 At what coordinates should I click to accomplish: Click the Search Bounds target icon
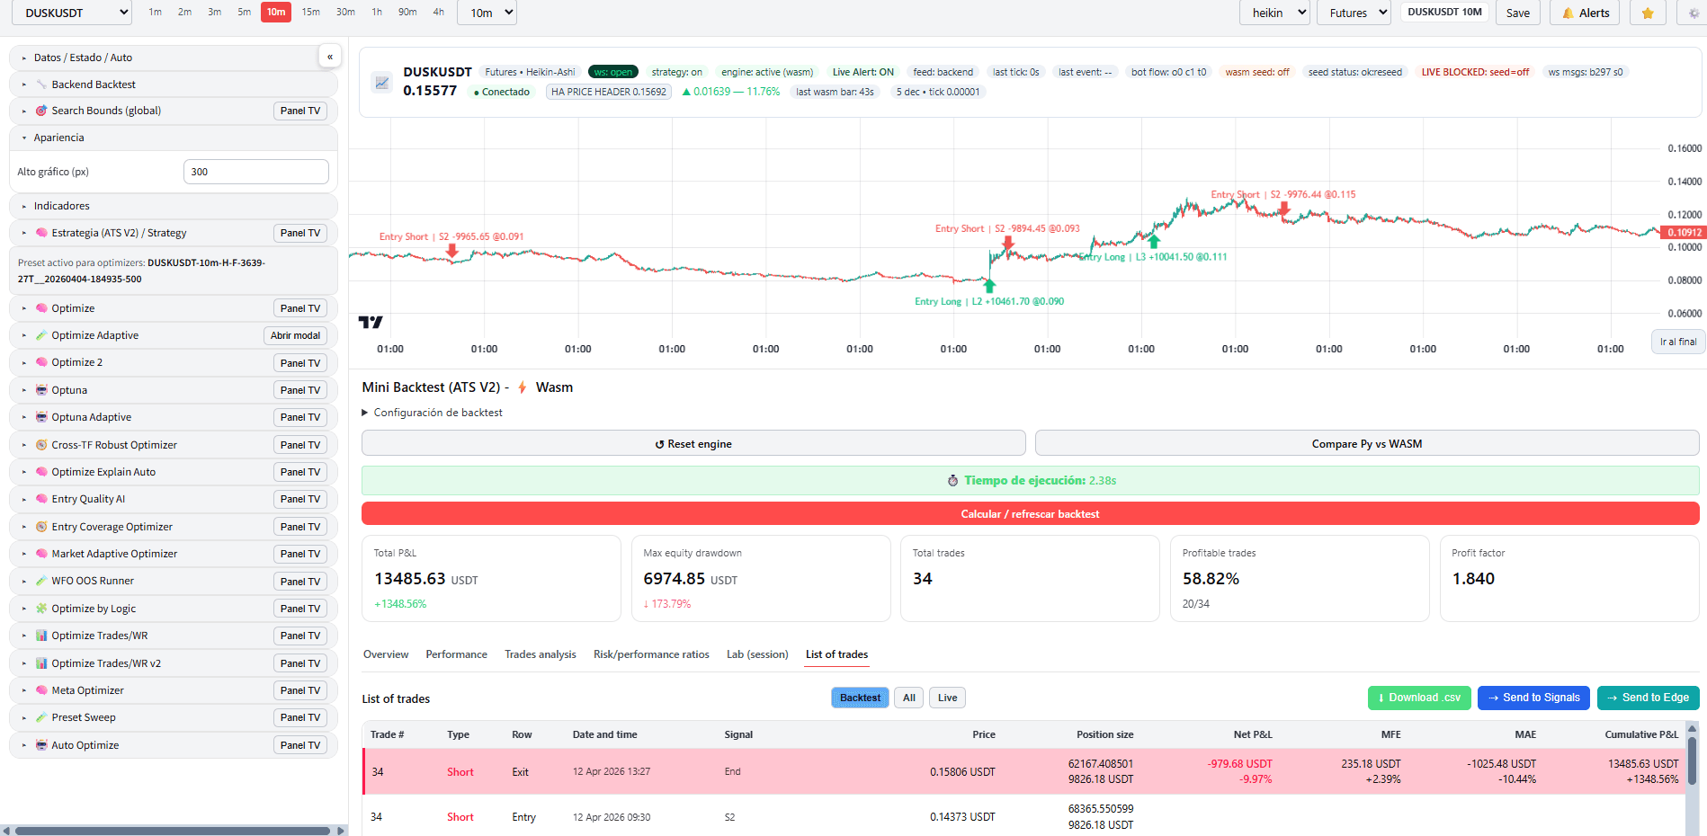pos(41,110)
